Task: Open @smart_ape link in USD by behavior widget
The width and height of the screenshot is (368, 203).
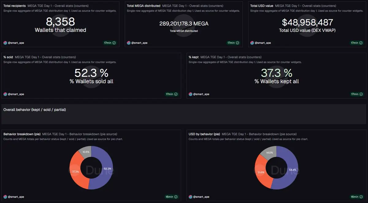Action: 201,197
